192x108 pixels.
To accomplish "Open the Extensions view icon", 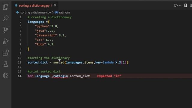I will pos(6,53).
